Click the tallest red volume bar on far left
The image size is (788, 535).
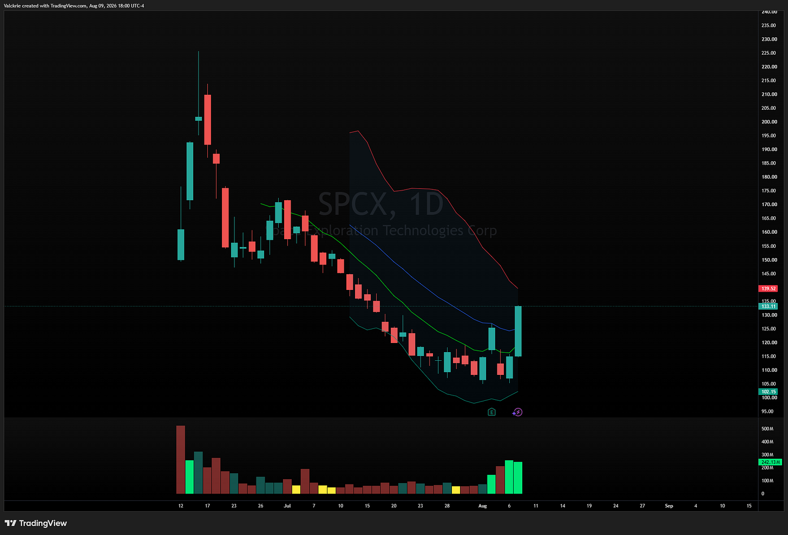pyautogui.click(x=181, y=460)
